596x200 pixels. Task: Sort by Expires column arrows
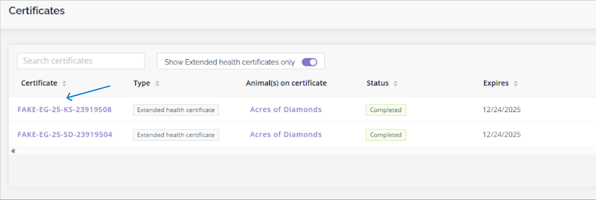point(516,83)
